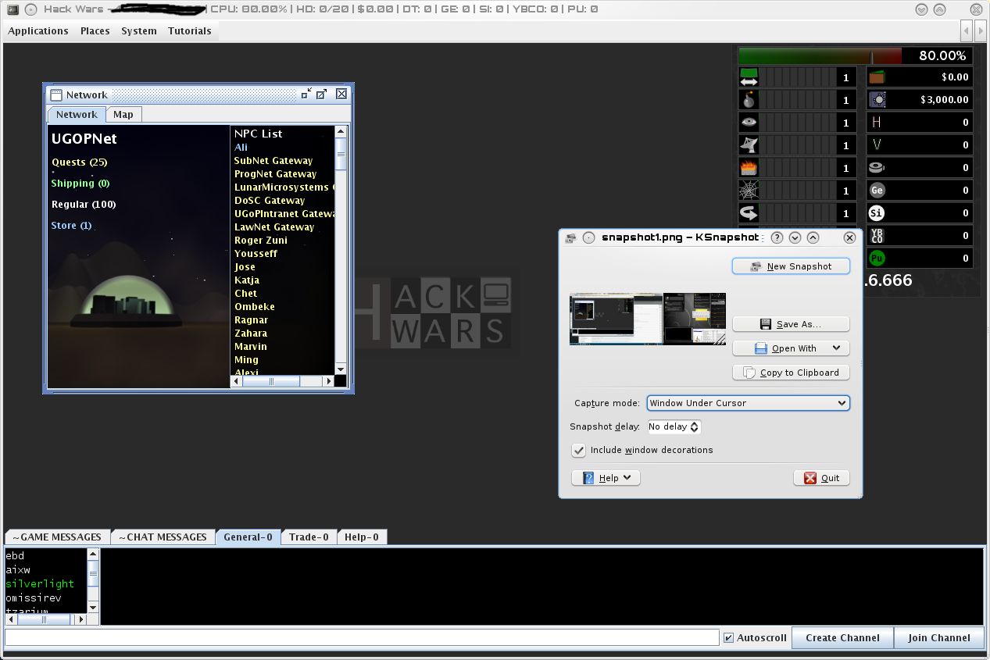This screenshot has height=660, width=990.
Task: Click the chat message input field
Action: coord(362,637)
